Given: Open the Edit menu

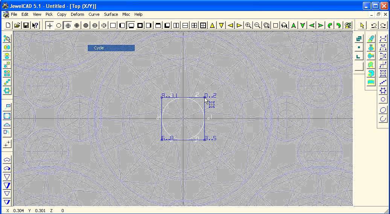Looking at the screenshot, I should pyautogui.click(x=25, y=14).
